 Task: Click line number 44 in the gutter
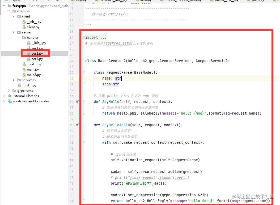point(71,160)
